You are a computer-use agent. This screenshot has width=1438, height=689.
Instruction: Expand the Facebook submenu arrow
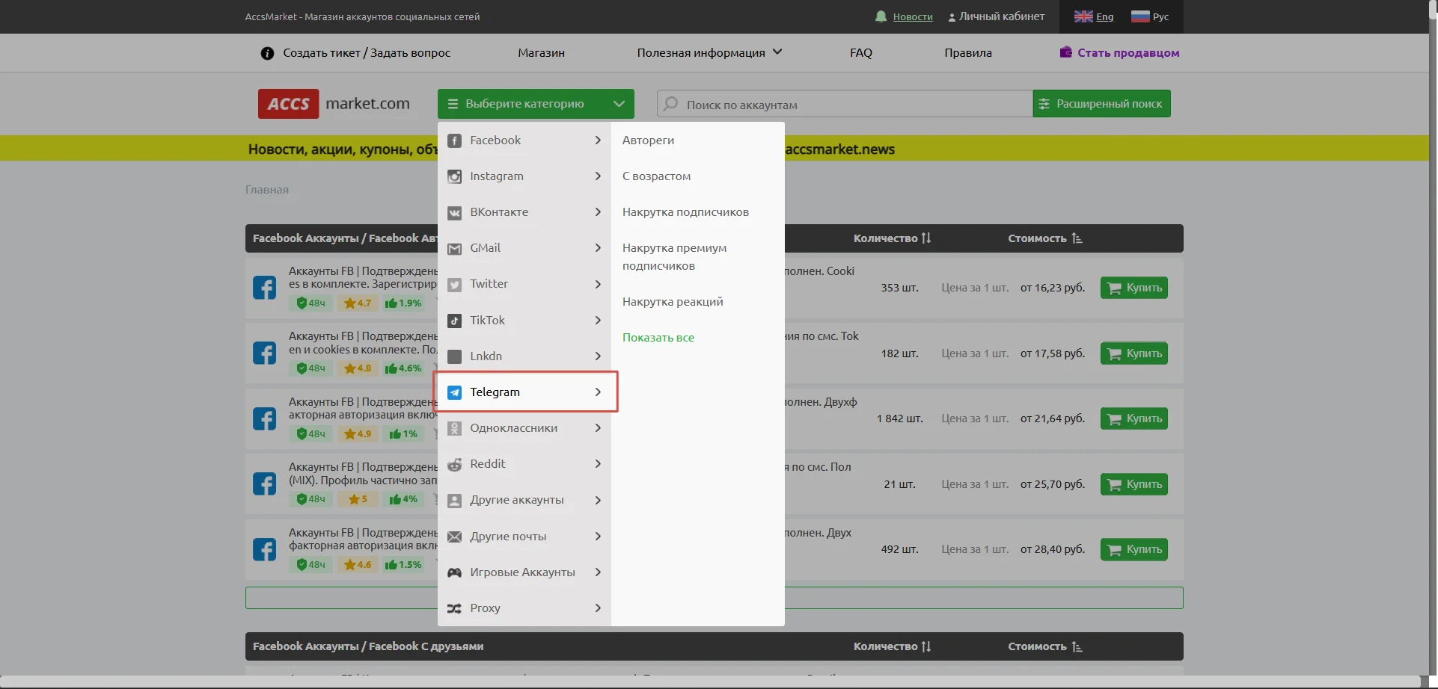click(598, 140)
